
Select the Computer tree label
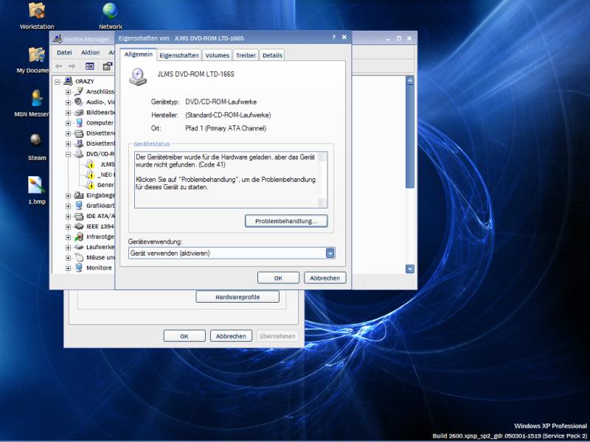click(100, 123)
